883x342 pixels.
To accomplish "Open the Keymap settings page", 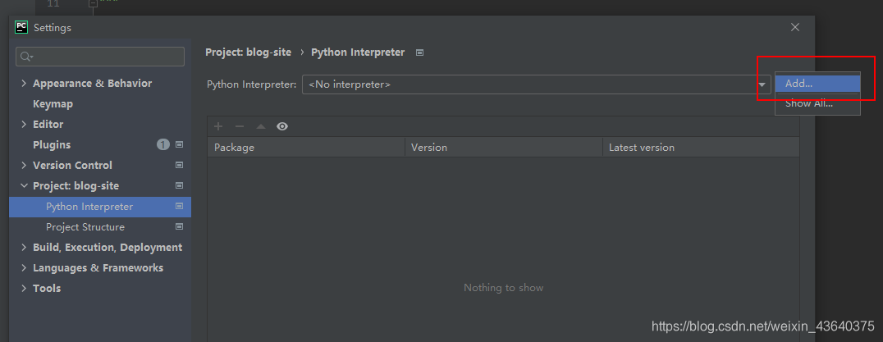I will tap(53, 104).
